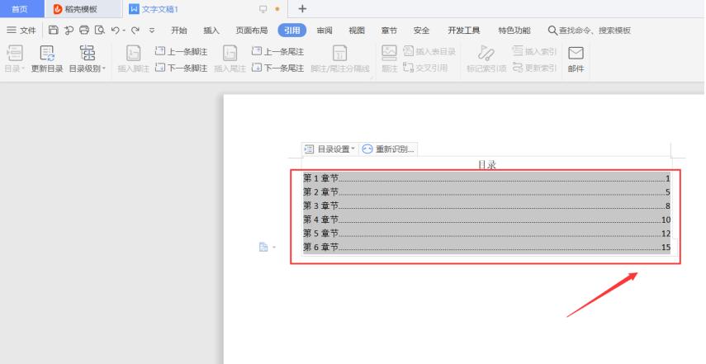The height and width of the screenshot is (364, 706).
Task: Click the Print icon in quick access toolbar
Action: click(83, 31)
